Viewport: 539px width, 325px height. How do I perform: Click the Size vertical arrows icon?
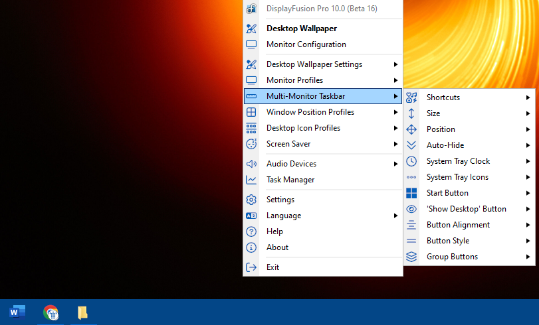coord(411,113)
